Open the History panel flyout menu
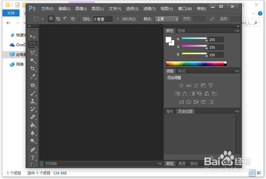 click(x=237, y=111)
